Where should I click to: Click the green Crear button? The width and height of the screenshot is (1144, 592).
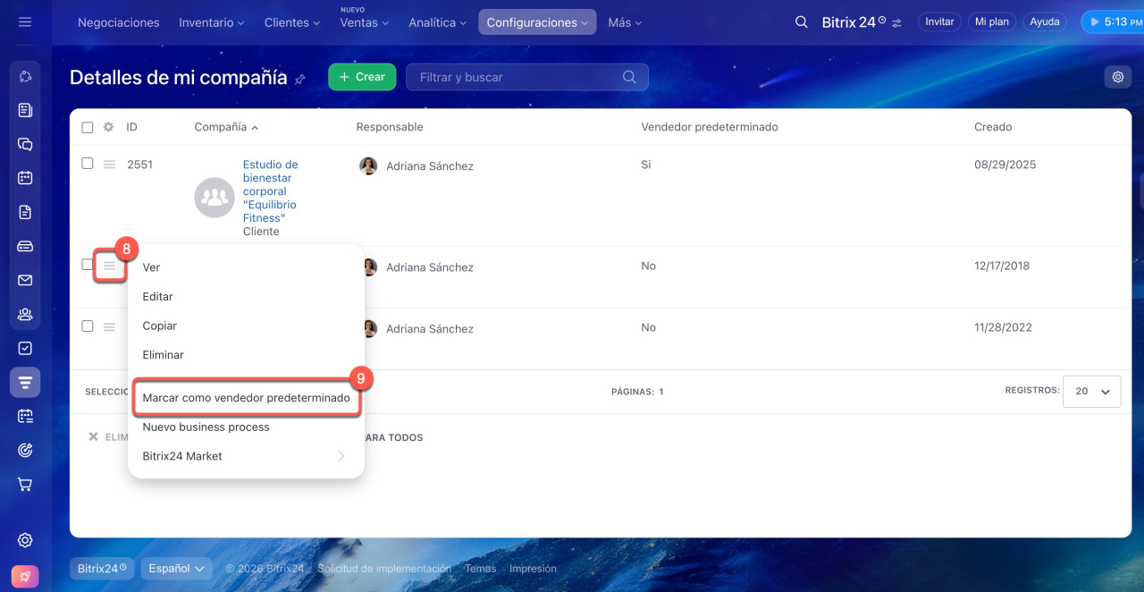362,77
